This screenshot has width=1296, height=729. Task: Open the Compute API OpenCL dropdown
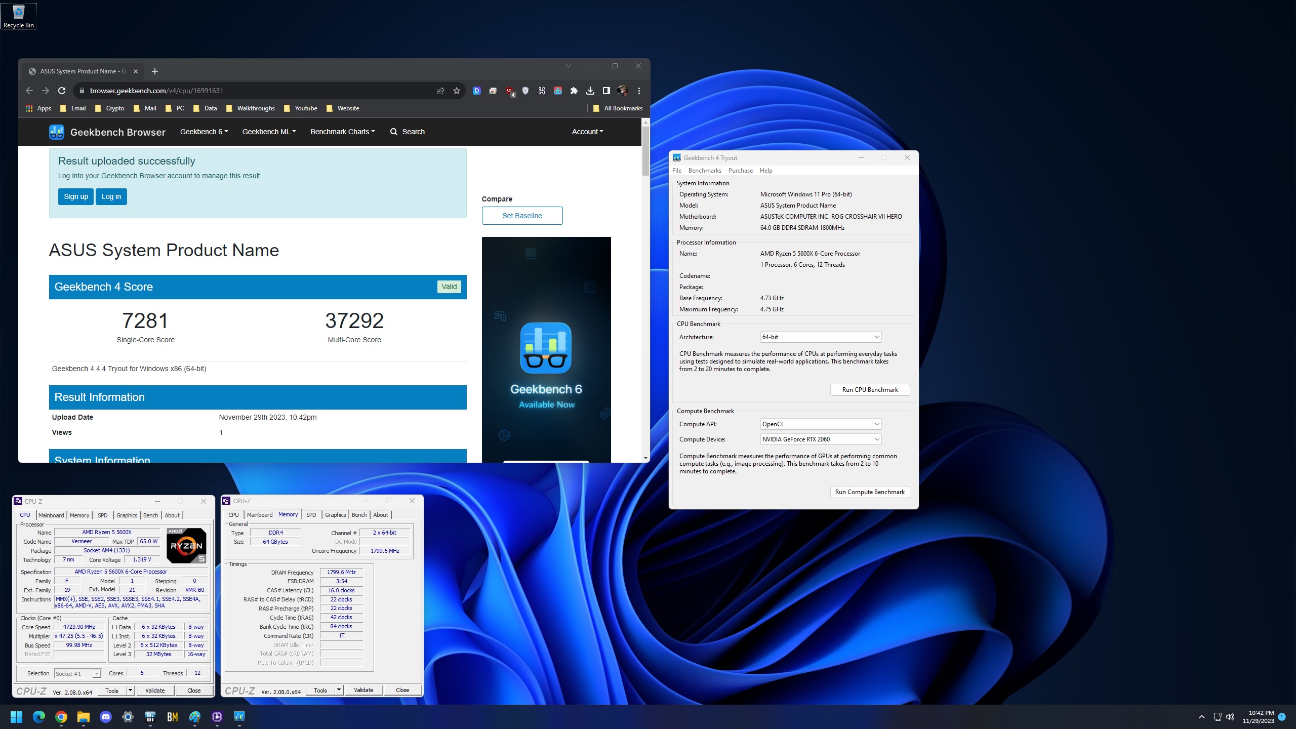821,424
